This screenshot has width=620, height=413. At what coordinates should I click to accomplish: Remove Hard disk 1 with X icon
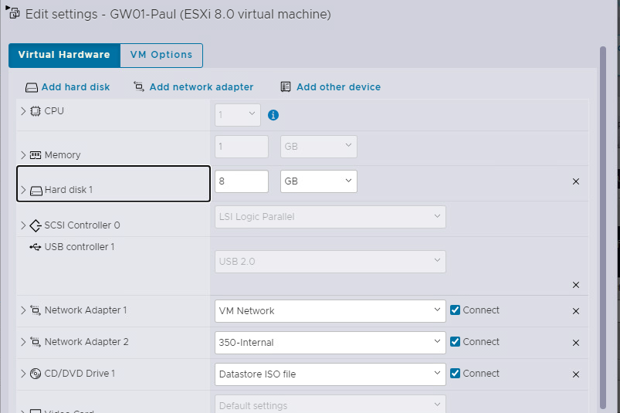[x=575, y=181]
